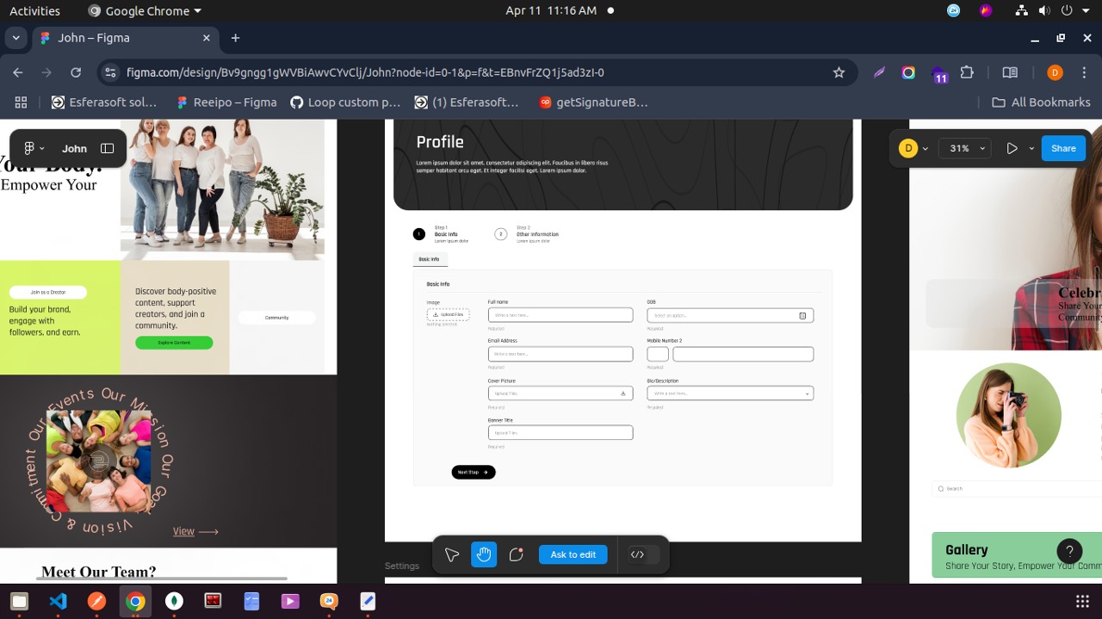Open the Figma main menu dropdown
The image size is (1102, 619).
pos(34,148)
